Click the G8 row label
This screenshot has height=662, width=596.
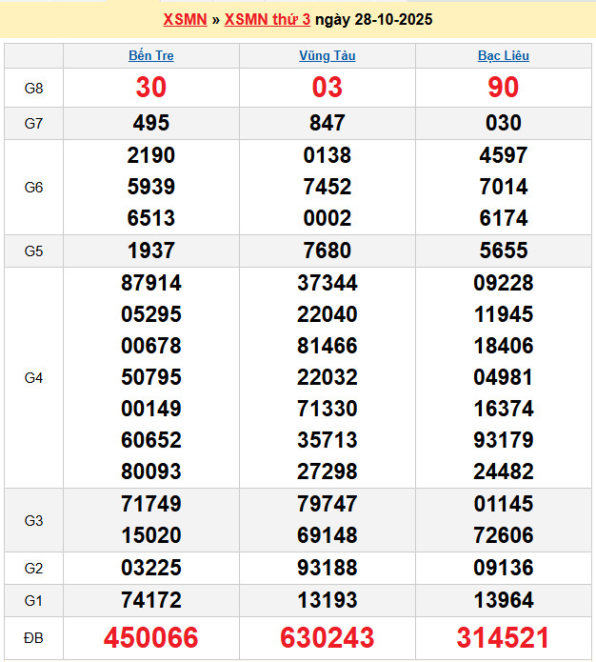tap(33, 89)
